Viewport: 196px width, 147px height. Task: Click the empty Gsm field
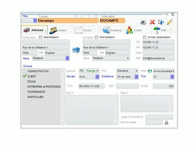pos(158,53)
